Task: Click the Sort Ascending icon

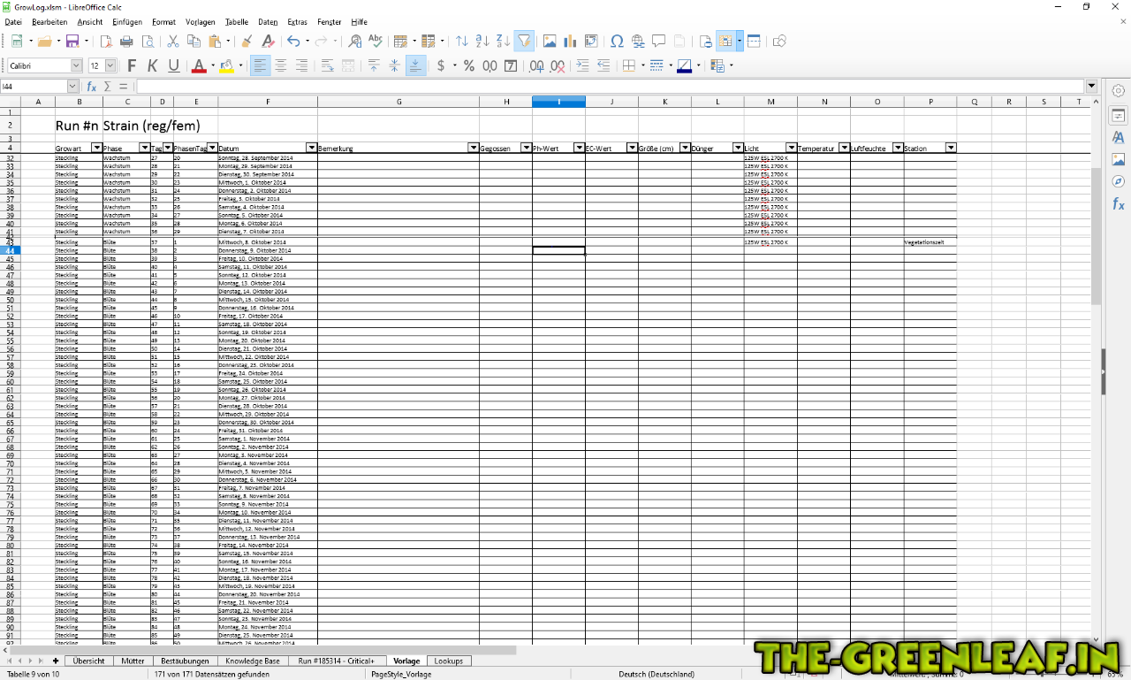Action: [x=482, y=41]
